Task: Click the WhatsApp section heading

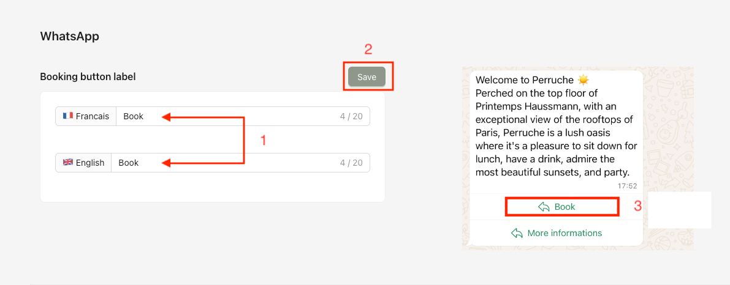Action: click(x=69, y=36)
